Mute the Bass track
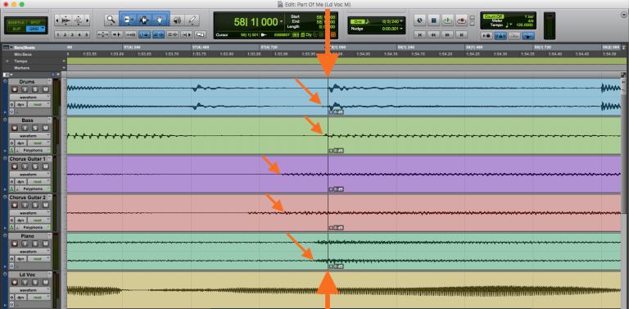Screen dimensions: 629x309 (45, 128)
